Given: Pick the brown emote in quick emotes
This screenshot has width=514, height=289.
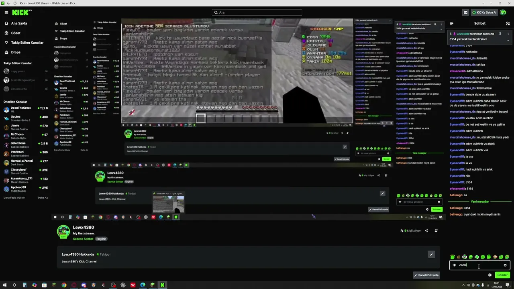Looking at the screenshot, I should (459, 257).
